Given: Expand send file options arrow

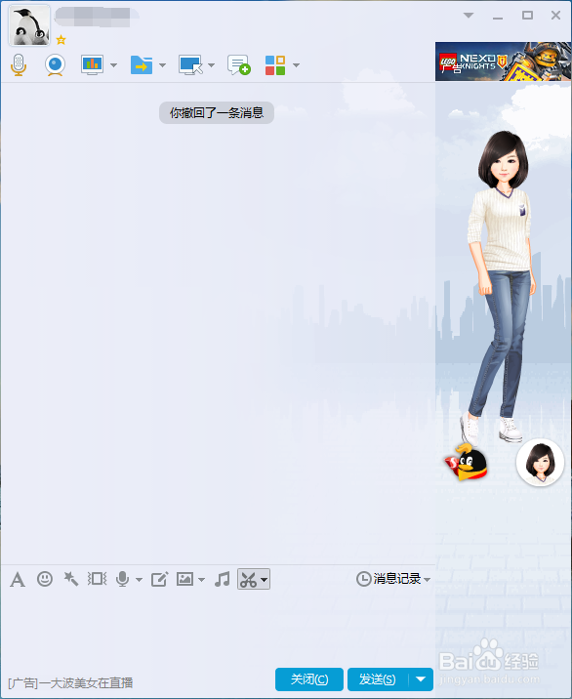Looking at the screenshot, I should 162,65.
